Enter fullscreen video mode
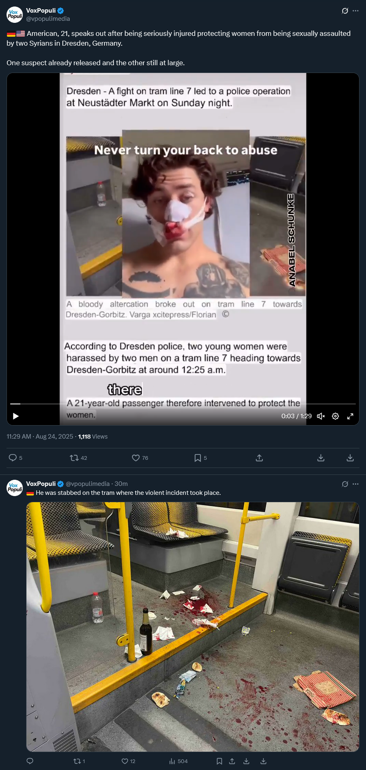 [x=350, y=416]
